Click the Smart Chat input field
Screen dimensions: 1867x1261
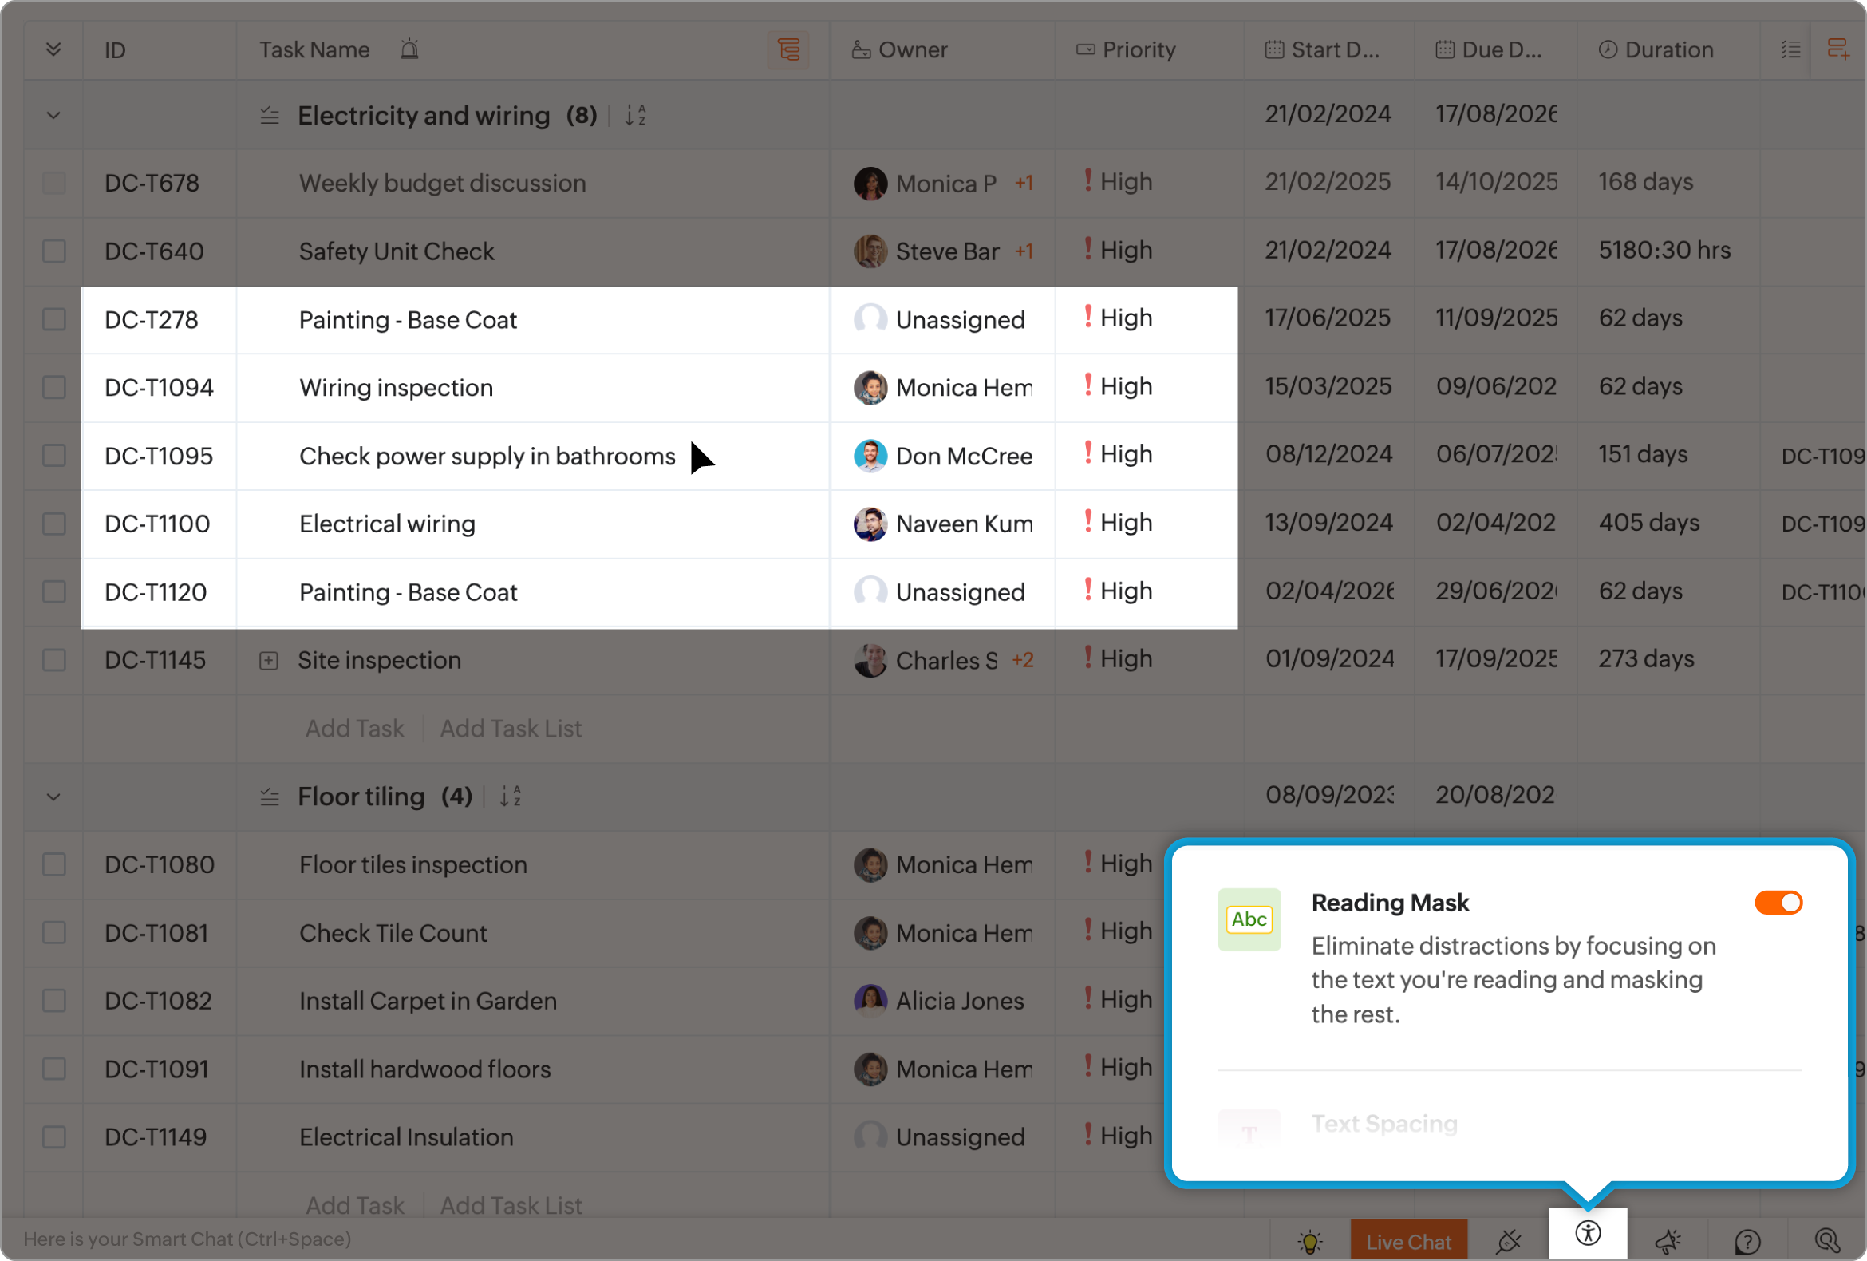[x=188, y=1239]
